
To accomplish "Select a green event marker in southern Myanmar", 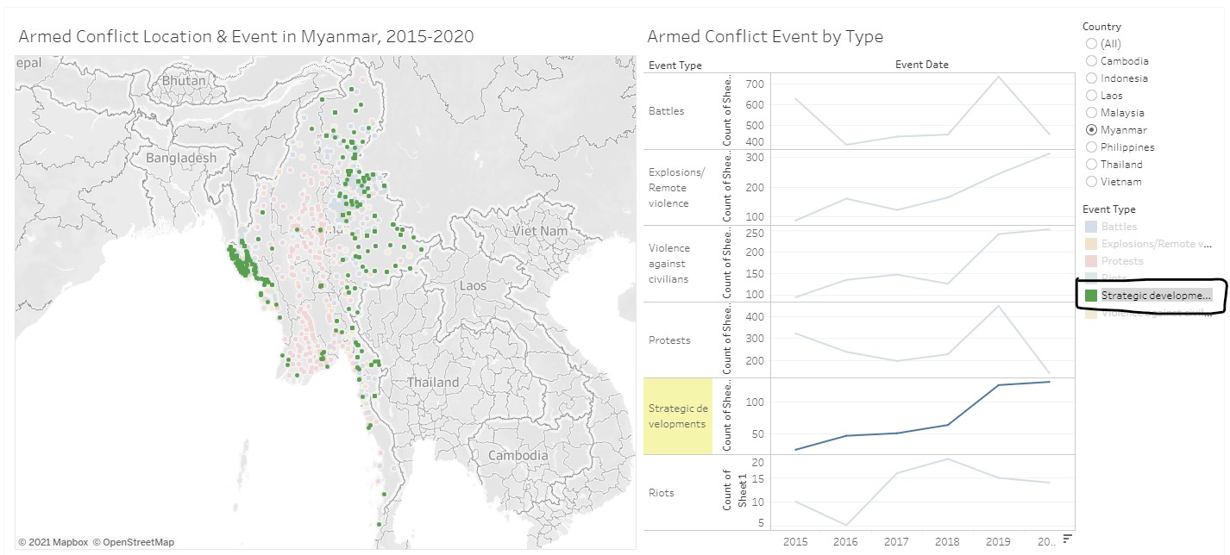I will coord(383,496).
